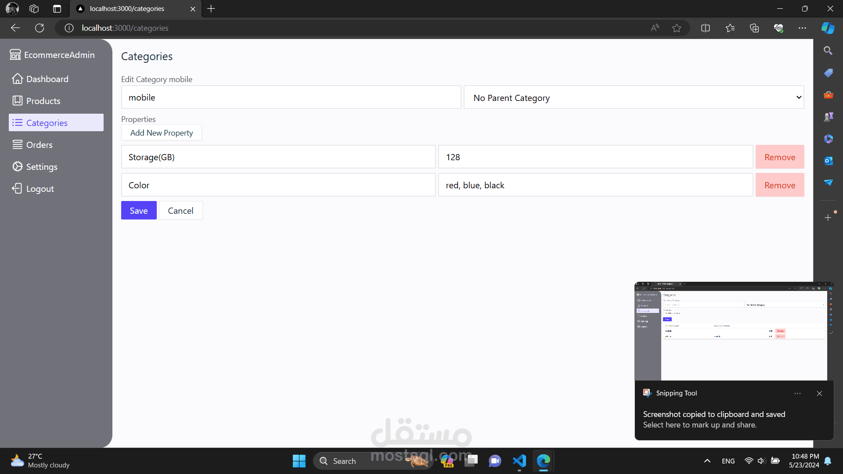This screenshot has width=843, height=474.
Task: Click Add New Property button
Action: tap(162, 133)
